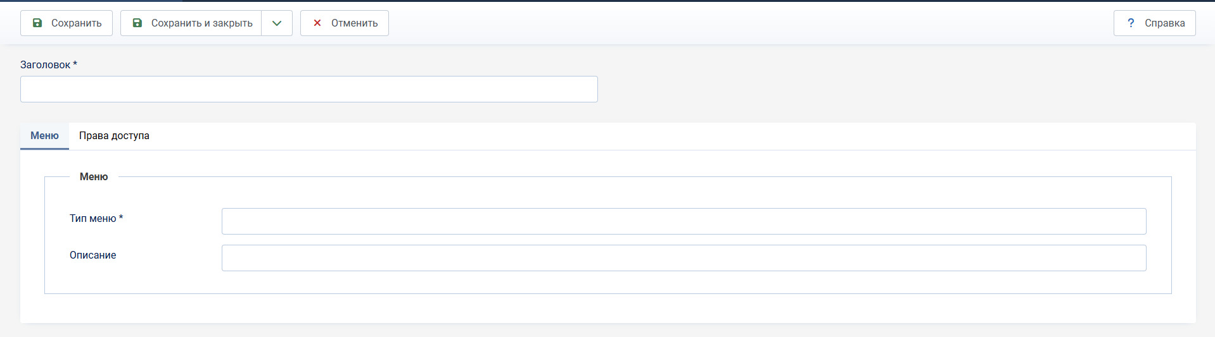Open help via the Справка label

tap(1165, 23)
